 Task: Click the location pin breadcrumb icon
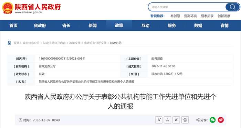pos(9,43)
